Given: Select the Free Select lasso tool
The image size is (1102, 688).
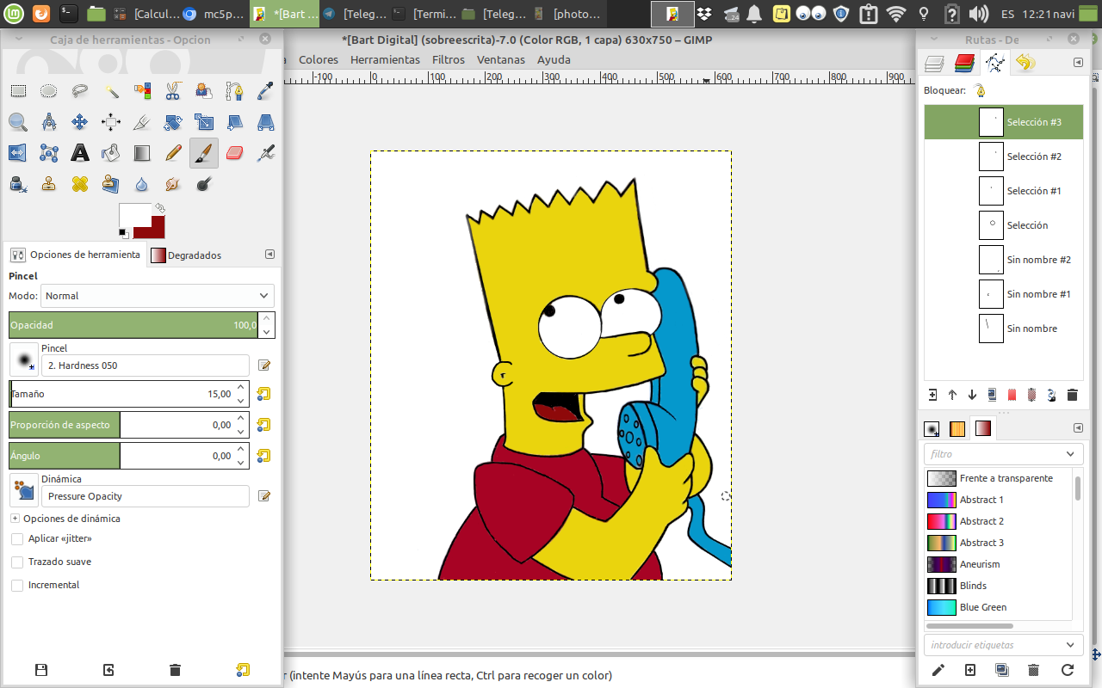Looking at the screenshot, I should [x=80, y=90].
